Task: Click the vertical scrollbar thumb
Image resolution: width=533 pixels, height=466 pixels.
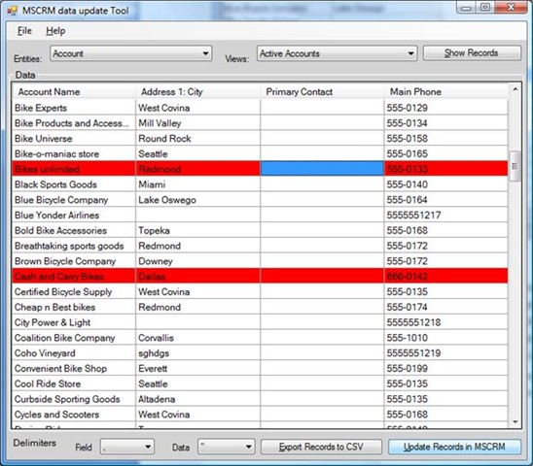Action: tap(515, 166)
